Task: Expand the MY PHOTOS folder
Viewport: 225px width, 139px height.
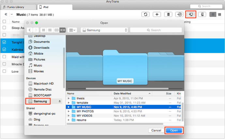Action: point(68,111)
